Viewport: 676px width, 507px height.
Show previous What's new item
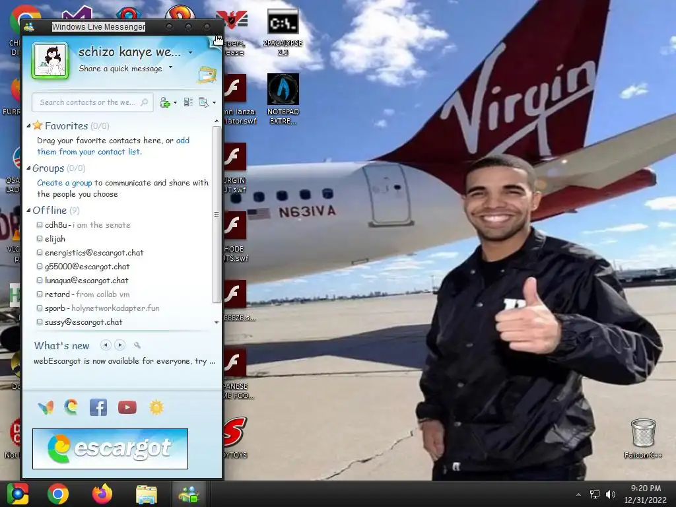coord(106,345)
